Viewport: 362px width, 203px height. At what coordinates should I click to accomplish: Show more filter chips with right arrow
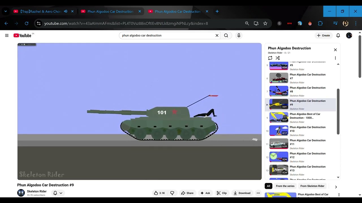tap(336, 187)
